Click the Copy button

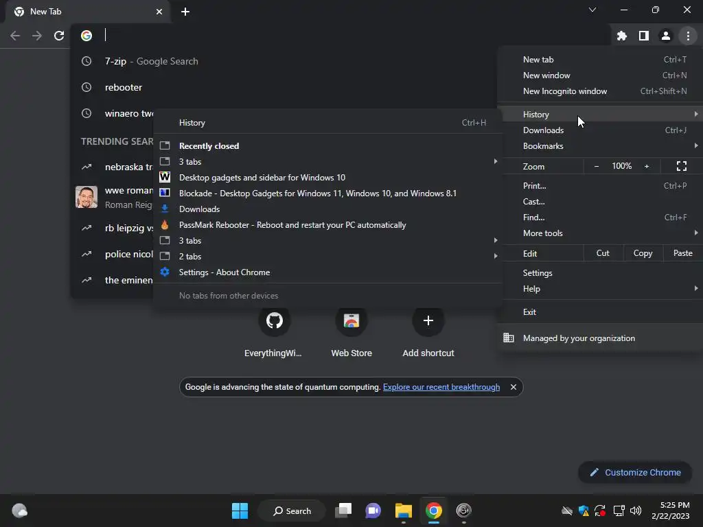point(643,253)
